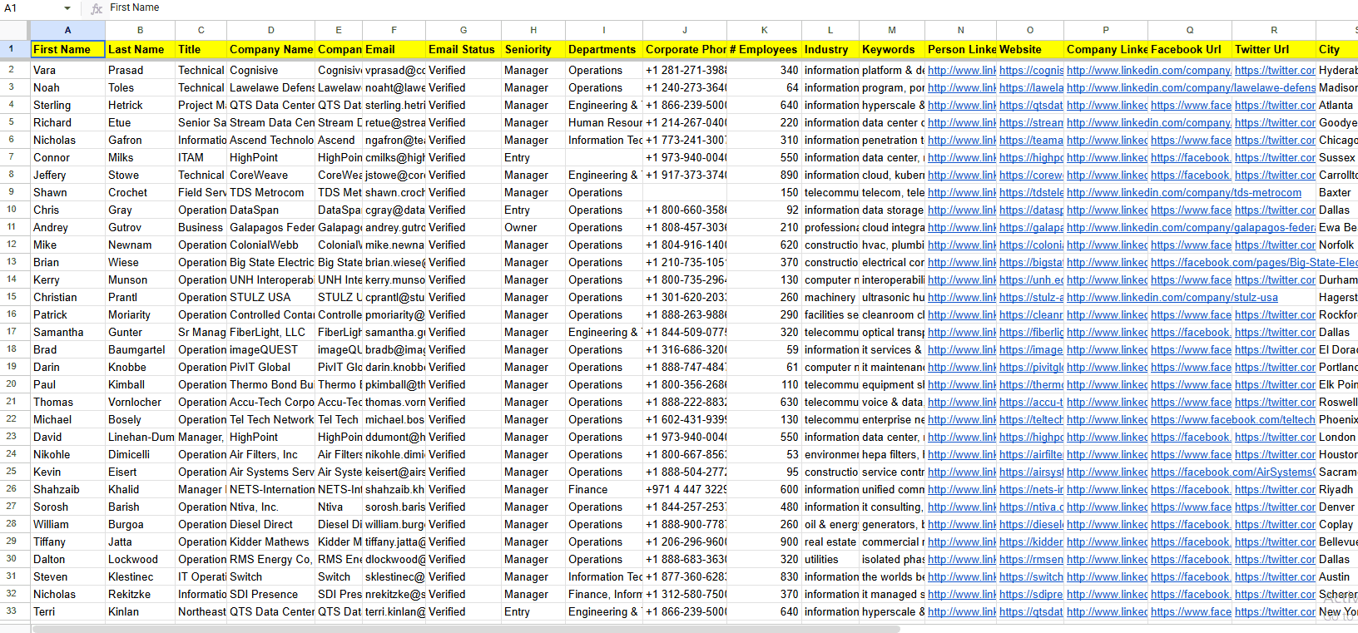Select the Samantha first name cell
The height and width of the screenshot is (633, 1358).
click(x=67, y=333)
